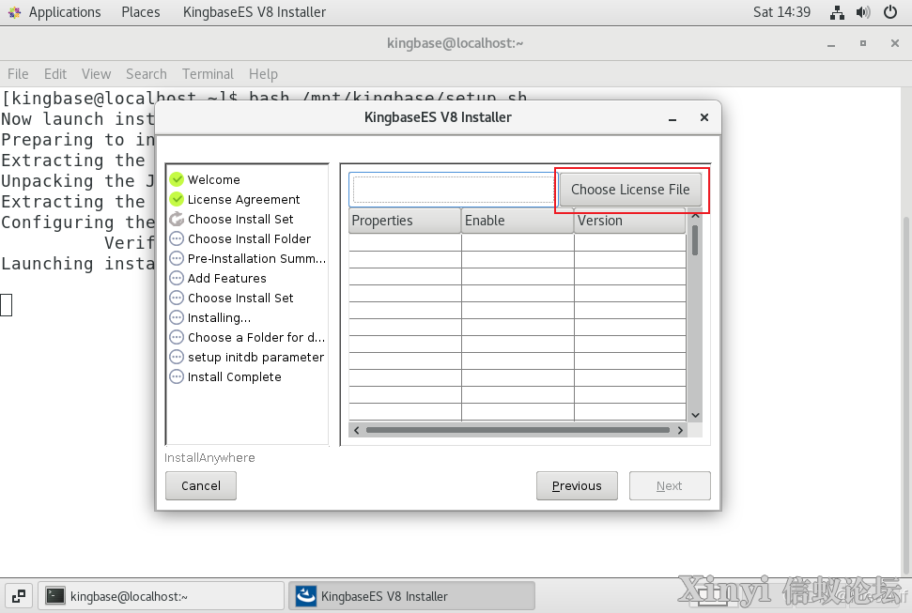This screenshot has height=613, width=912.
Task: Minimize the KingbaseES V8 Installer dialog
Action: click(x=672, y=118)
